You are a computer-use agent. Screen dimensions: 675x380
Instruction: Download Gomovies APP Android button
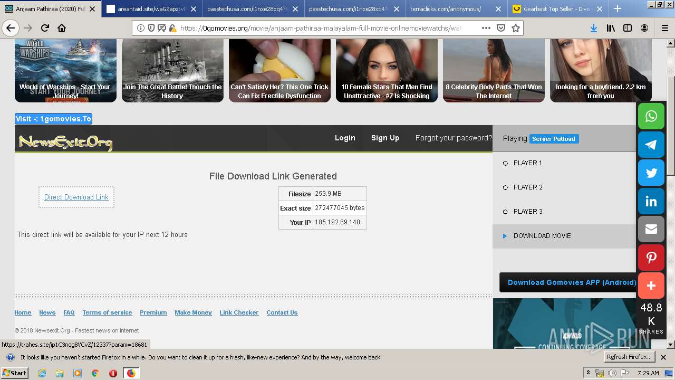[568, 282]
